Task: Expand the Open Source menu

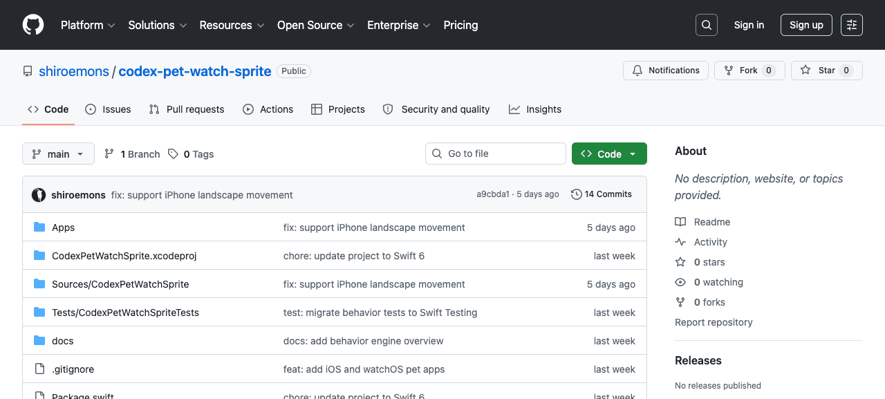Action: pos(316,25)
